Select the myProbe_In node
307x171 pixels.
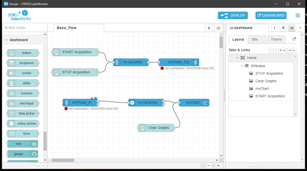coord(80,103)
